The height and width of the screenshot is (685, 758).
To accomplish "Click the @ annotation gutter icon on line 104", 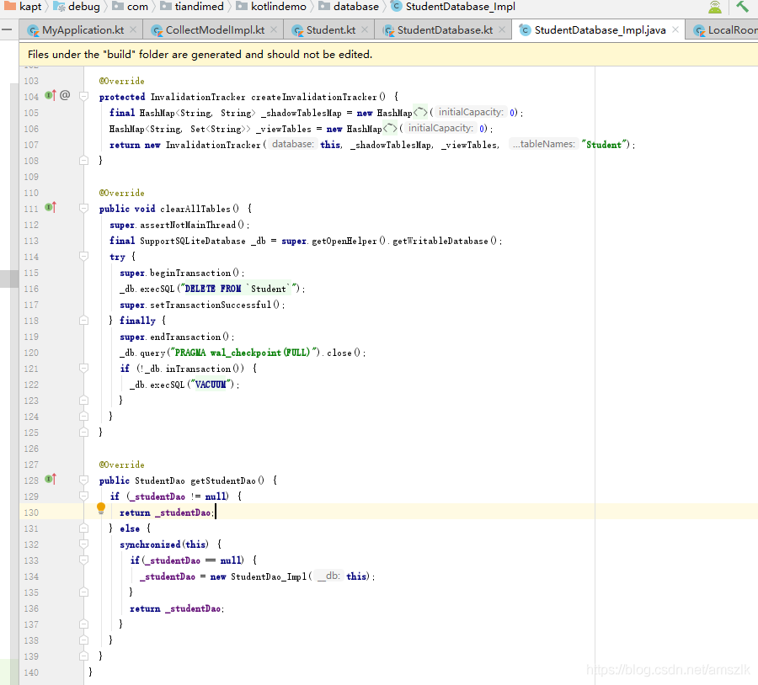I will [65, 95].
